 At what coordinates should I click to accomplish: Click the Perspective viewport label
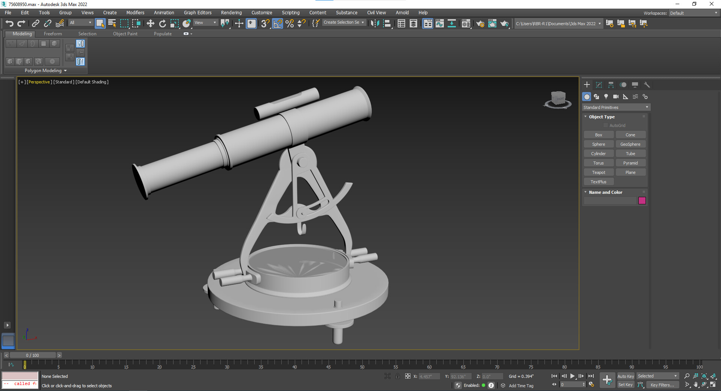tap(39, 82)
